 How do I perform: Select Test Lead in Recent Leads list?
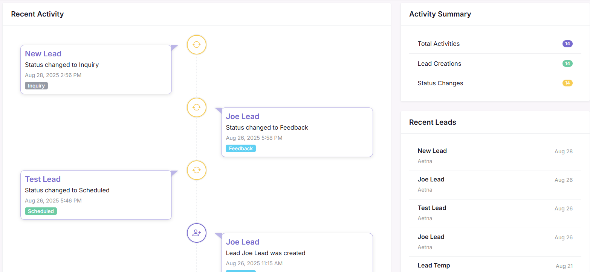click(x=432, y=208)
